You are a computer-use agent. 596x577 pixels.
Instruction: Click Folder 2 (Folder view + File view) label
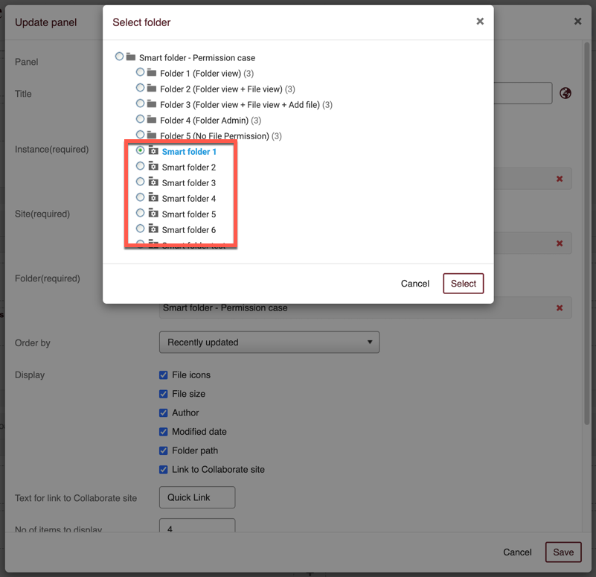pyautogui.click(x=221, y=89)
